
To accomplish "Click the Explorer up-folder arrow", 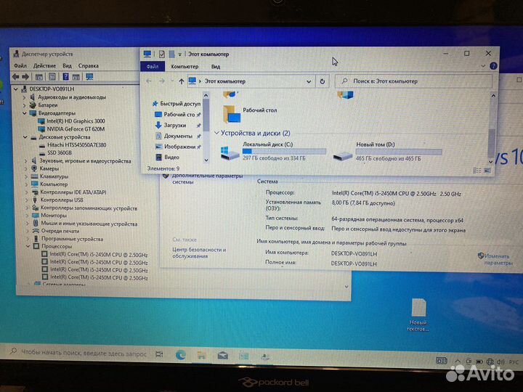I will [181, 81].
